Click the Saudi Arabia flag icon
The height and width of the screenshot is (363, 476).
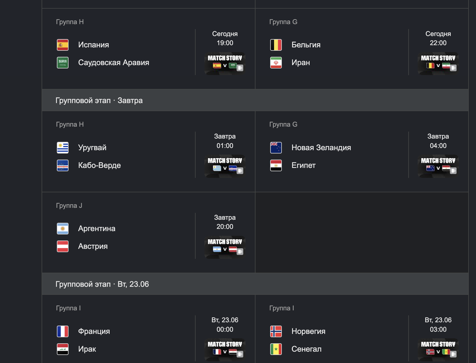63,63
